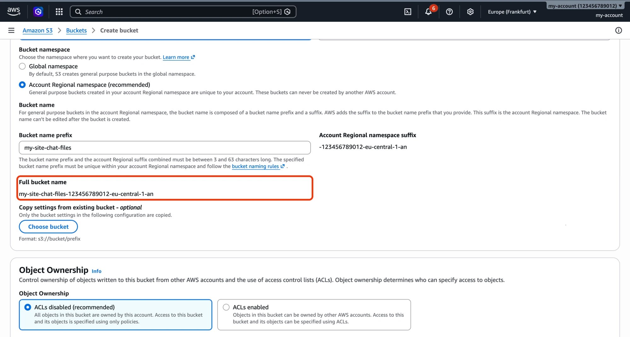Go to the Buckets breadcrumb link
Screen dimensions: 630x337
pos(76,30)
